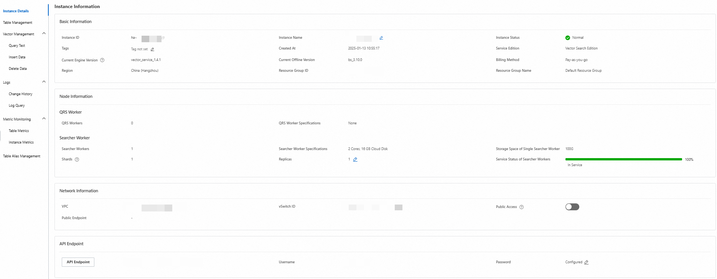Go to Table Alias Management
This screenshot has height=279, width=717.
pyautogui.click(x=21, y=156)
